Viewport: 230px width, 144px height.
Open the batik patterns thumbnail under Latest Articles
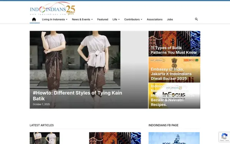pos(115,138)
